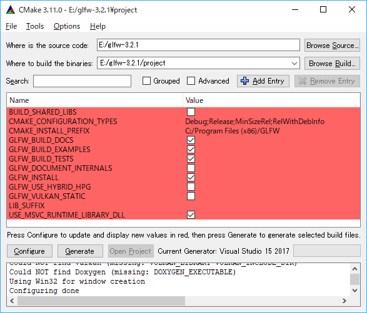Click Browse Build button
367x313 pixels.
332,63
